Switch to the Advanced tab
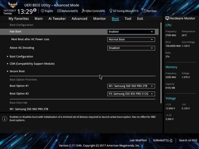 [79, 19]
